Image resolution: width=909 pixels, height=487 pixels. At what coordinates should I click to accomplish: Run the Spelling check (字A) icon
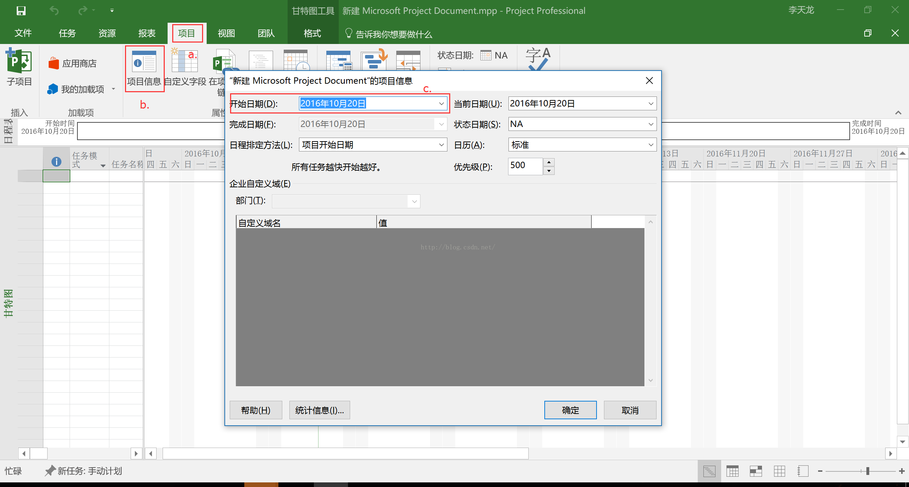pyautogui.click(x=538, y=59)
